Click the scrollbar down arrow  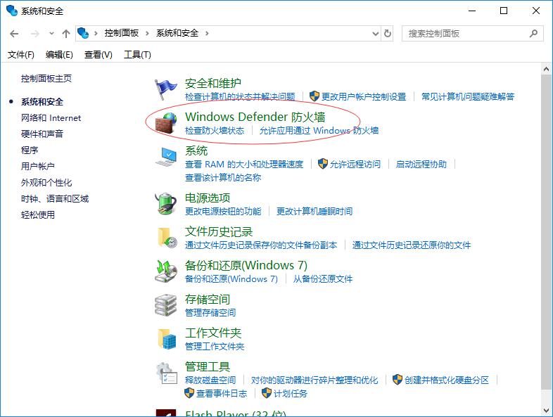click(x=546, y=410)
